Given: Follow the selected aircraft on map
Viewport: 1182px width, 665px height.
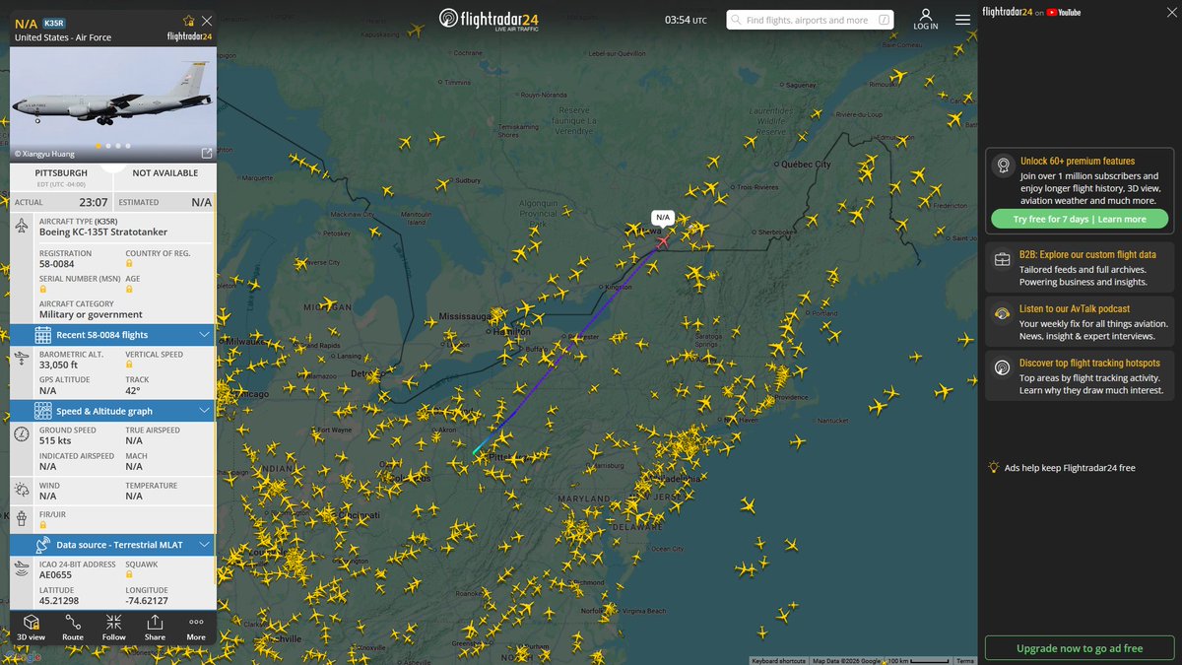Looking at the screenshot, I should pos(114,628).
